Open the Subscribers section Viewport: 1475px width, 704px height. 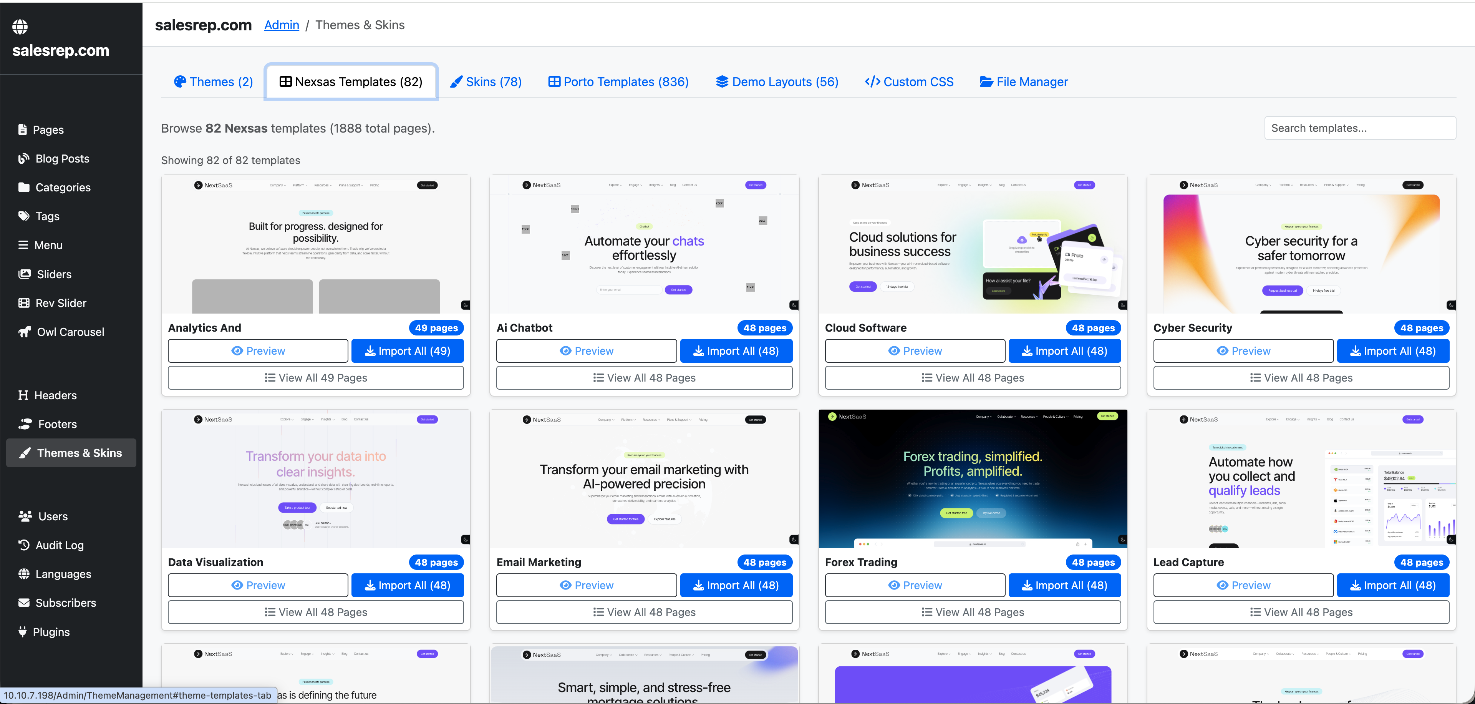[x=65, y=603]
